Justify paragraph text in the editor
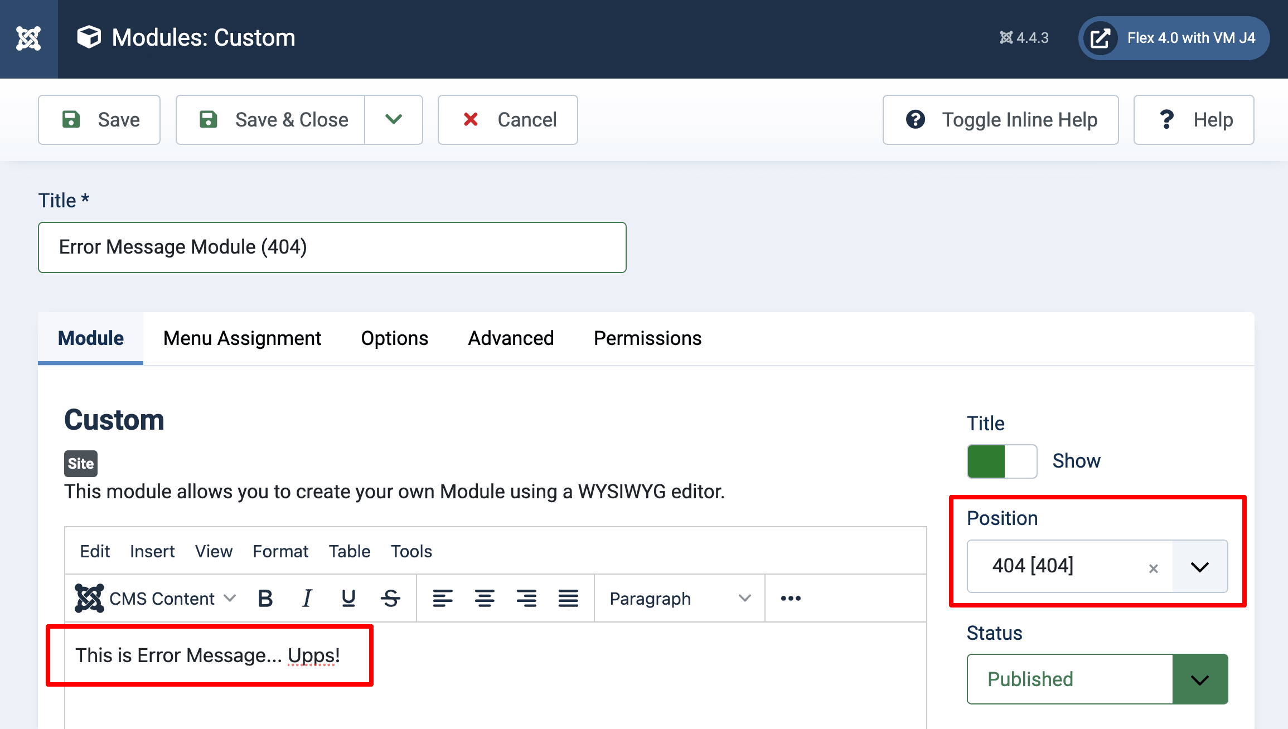The width and height of the screenshot is (1288, 729). click(568, 598)
